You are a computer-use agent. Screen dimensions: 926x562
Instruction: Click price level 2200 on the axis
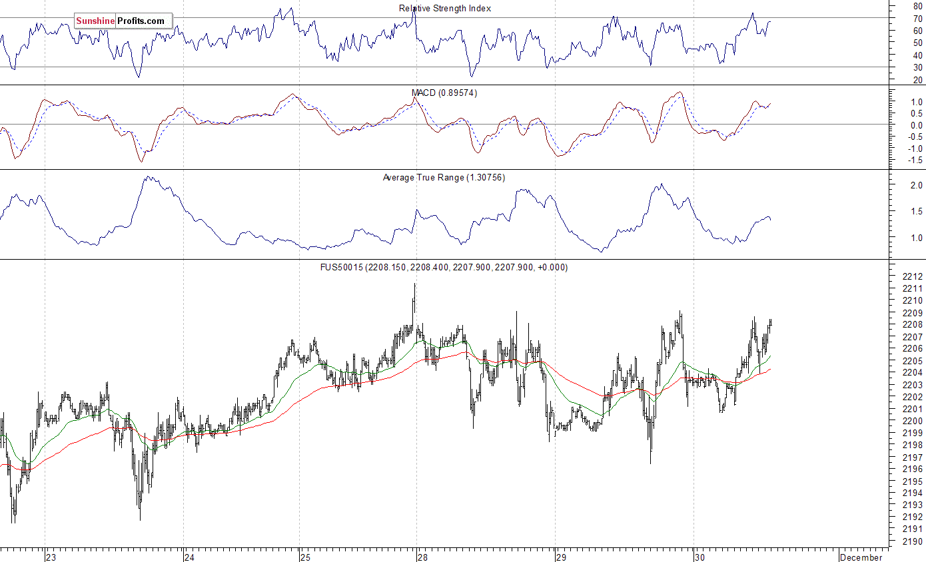(x=913, y=421)
